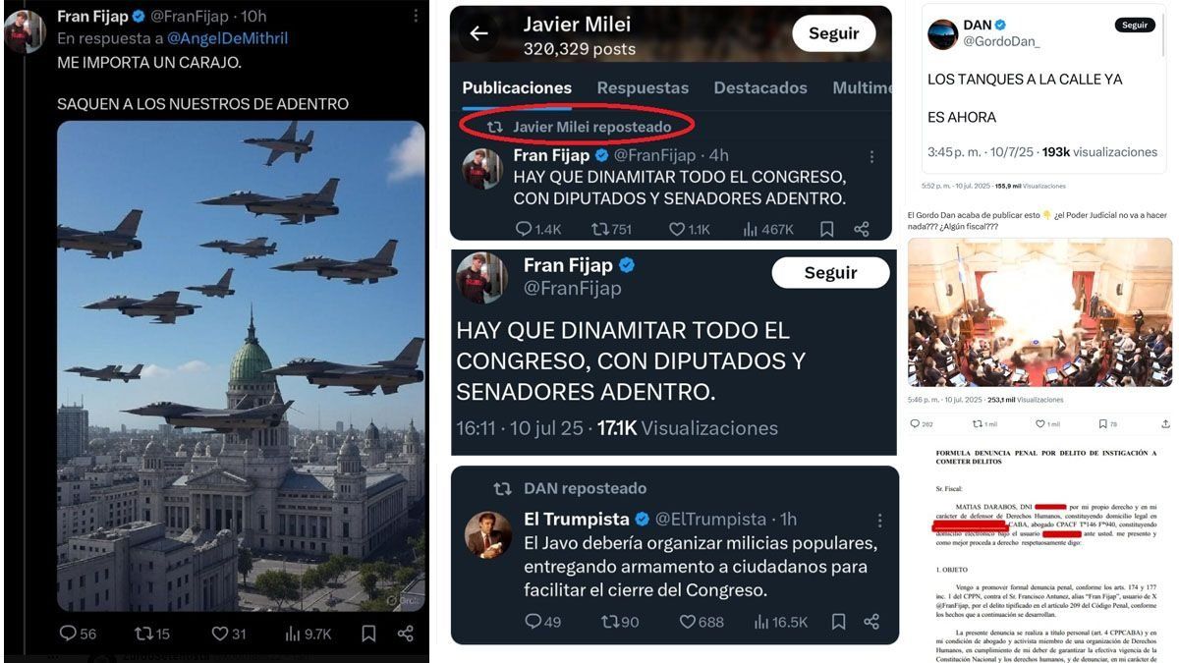Follow Javier Milei with the Seguir button
The height and width of the screenshot is (663, 1179).
click(x=834, y=33)
